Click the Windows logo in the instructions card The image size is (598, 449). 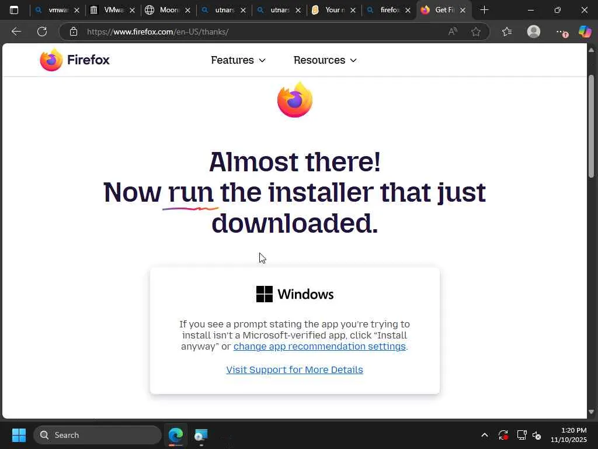pyautogui.click(x=265, y=294)
